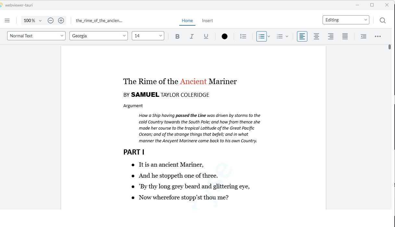The width and height of the screenshot is (395, 227).
Task: Open the search magnifier icon
Action: (x=383, y=20)
